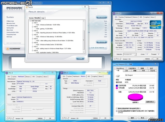This screenshot has width=165, height=122.
Task: Select HDD Suite in the Suites list
Action: coord(9,37)
